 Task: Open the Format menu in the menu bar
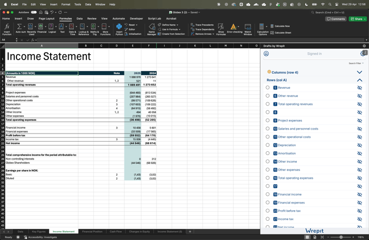point(66,4)
